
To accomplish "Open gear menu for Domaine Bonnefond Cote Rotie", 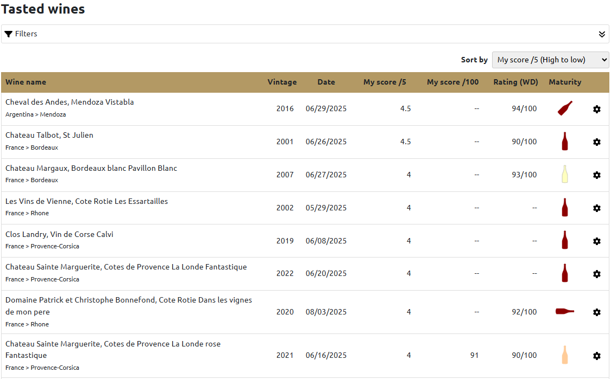I will (596, 312).
